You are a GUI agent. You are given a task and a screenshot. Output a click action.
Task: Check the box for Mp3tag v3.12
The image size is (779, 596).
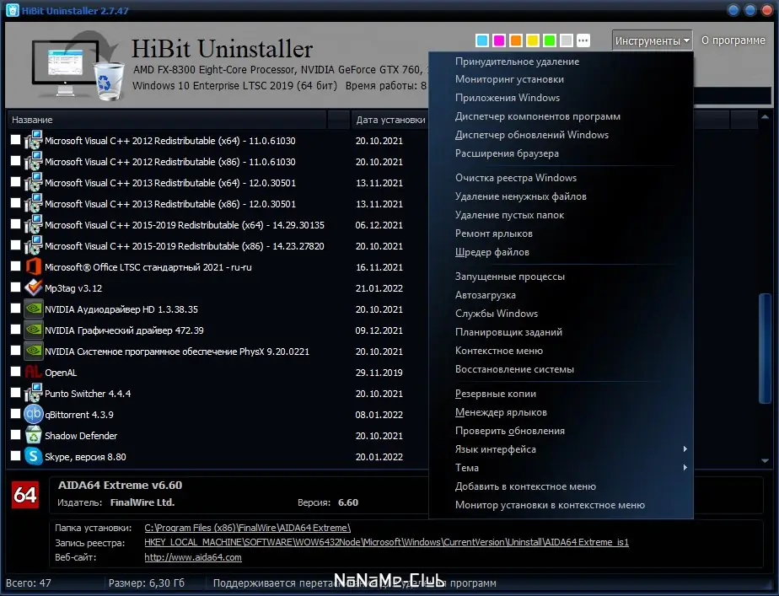point(15,287)
